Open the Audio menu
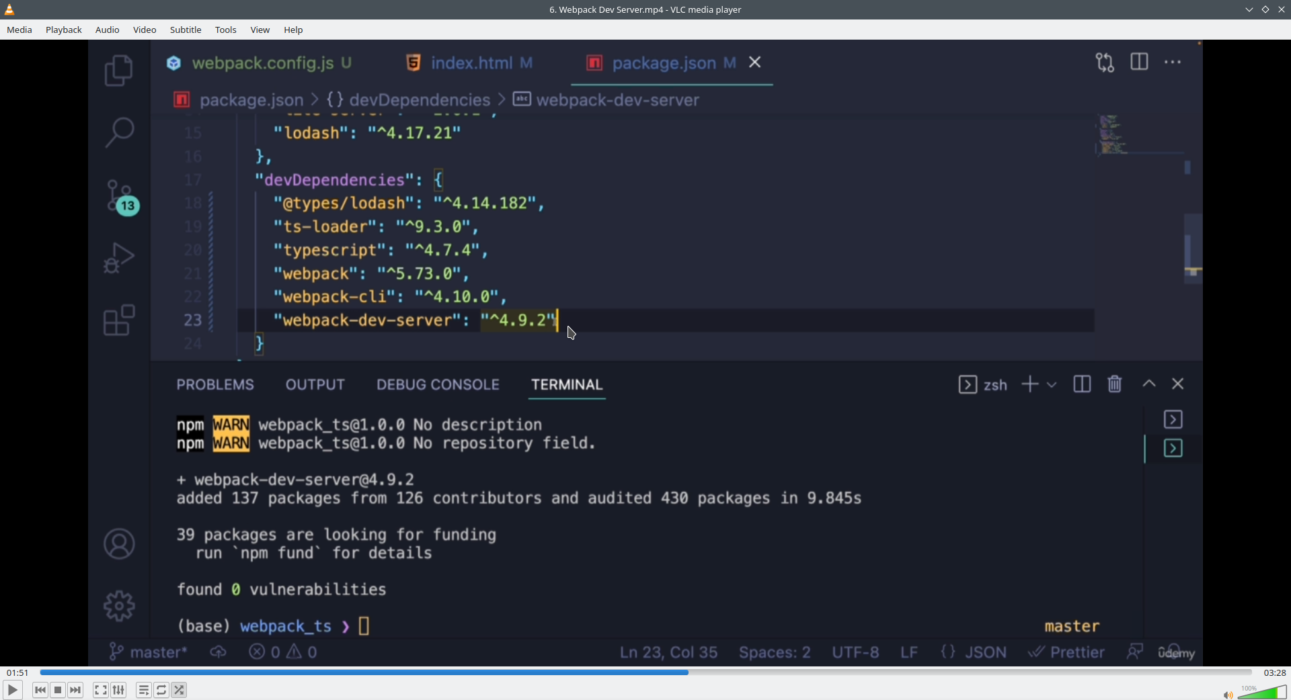 (x=108, y=30)
